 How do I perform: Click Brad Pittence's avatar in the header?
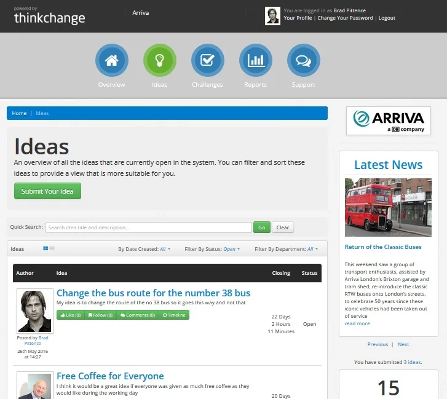coord(272,16)
